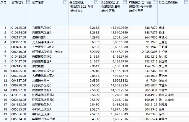189x122 pixels.
Task: Select fund name 凯石澜龙头经济一年持有
Action: point(48,52)
